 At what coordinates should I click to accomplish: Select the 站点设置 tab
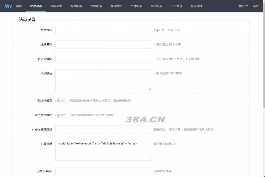(x=36, y=6)
